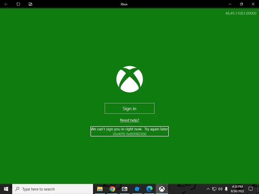Screen dimensions: 259x194
Task: Open File Explorer from taskbar
Action: pos(100,189)
